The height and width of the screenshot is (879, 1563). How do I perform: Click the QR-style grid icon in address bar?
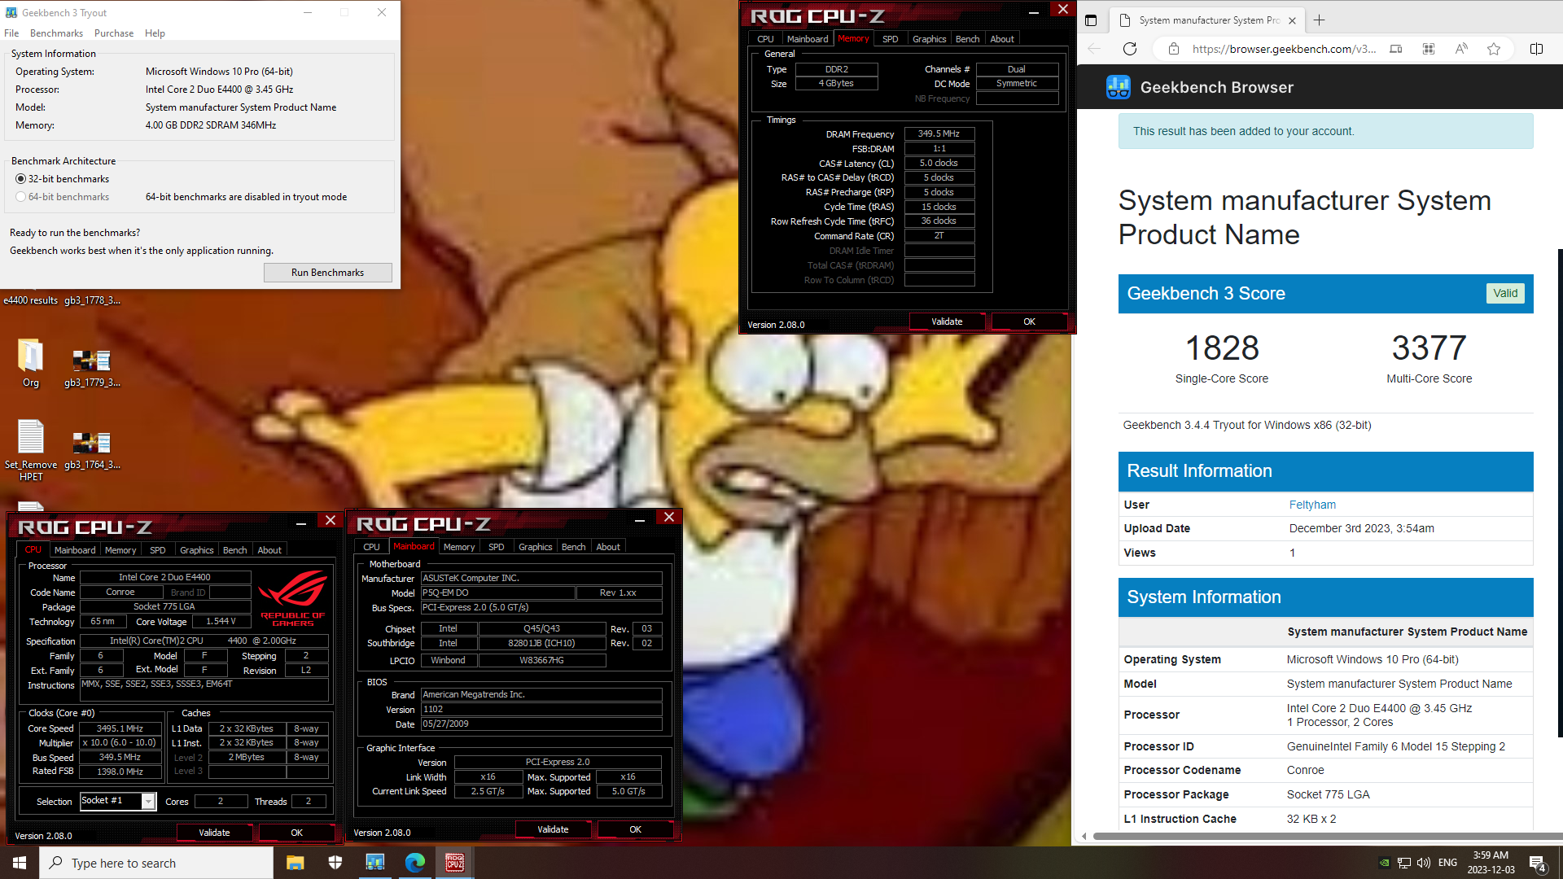pos(1428,49)
